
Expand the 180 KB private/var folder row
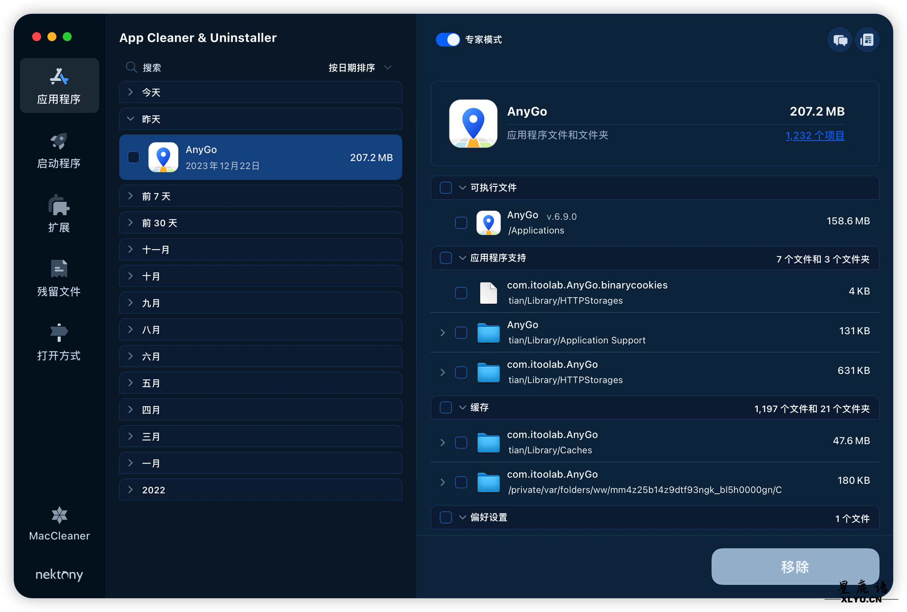[x=442, y=483]
